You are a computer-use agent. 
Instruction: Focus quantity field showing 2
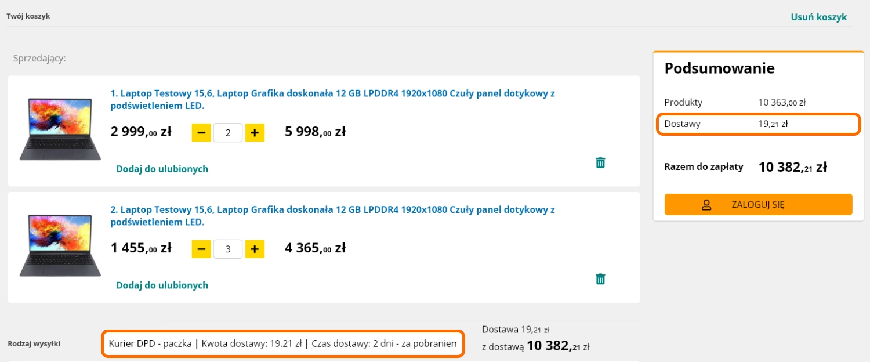[228, 133]
